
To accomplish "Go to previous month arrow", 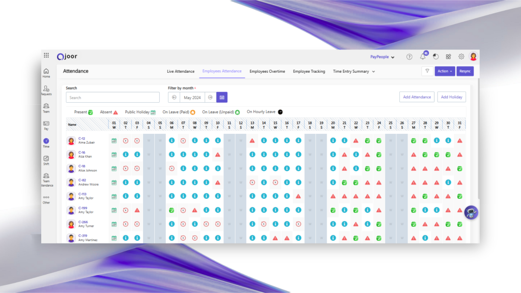I will (174, 97).
